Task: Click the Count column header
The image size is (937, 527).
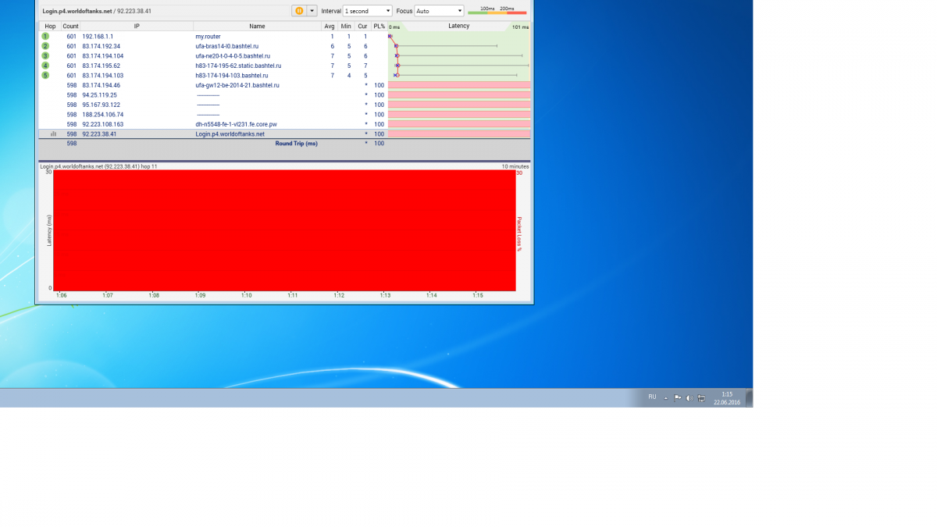Action: click(x=70, y=27)
